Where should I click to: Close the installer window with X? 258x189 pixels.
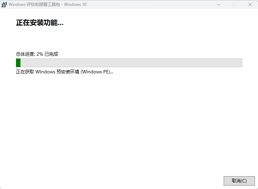point(250,4)
